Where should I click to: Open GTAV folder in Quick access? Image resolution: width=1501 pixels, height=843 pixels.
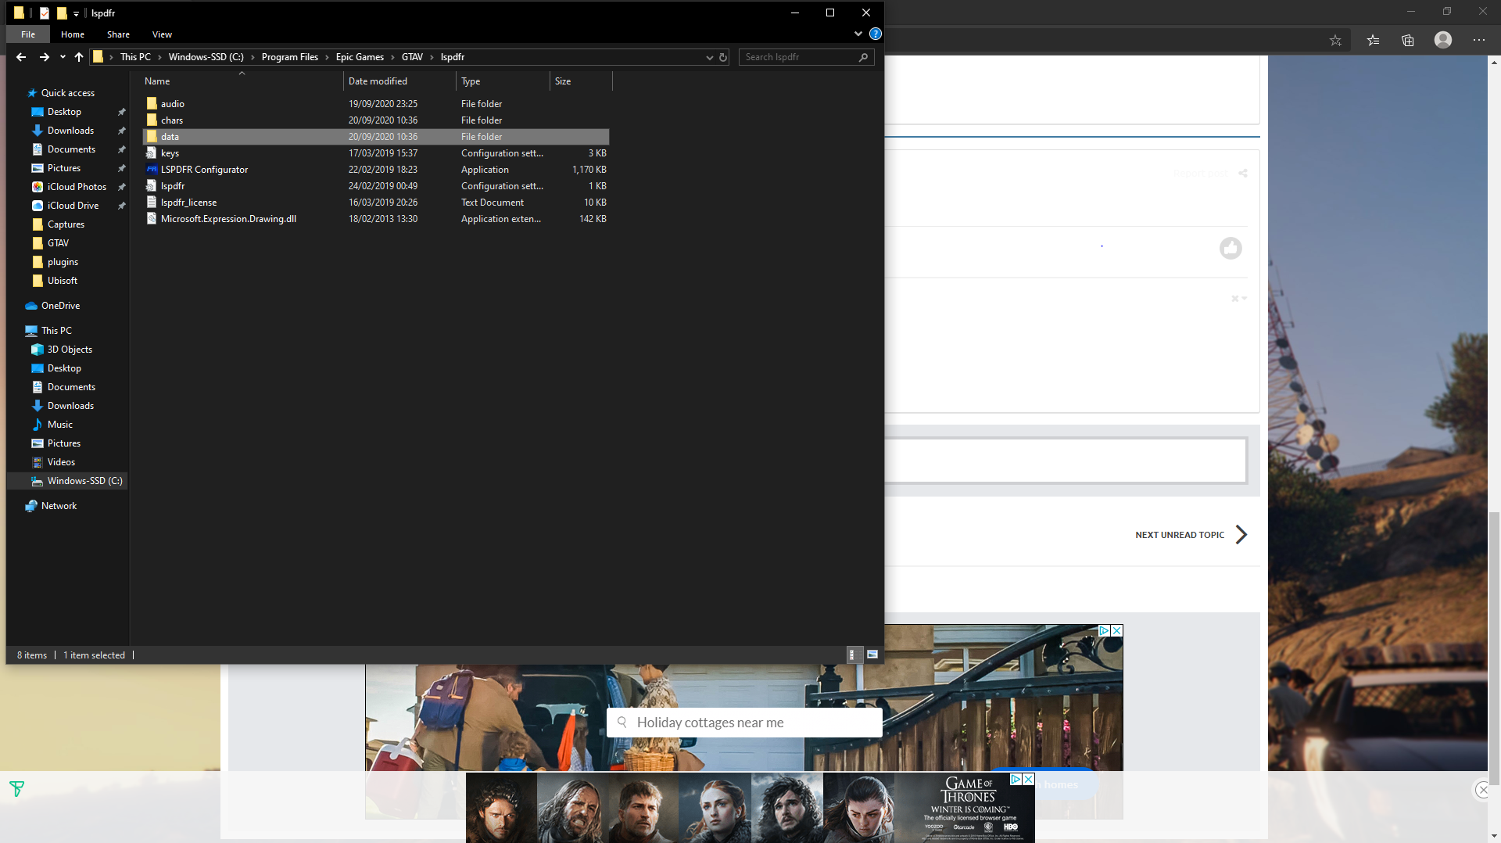(58, 243)
